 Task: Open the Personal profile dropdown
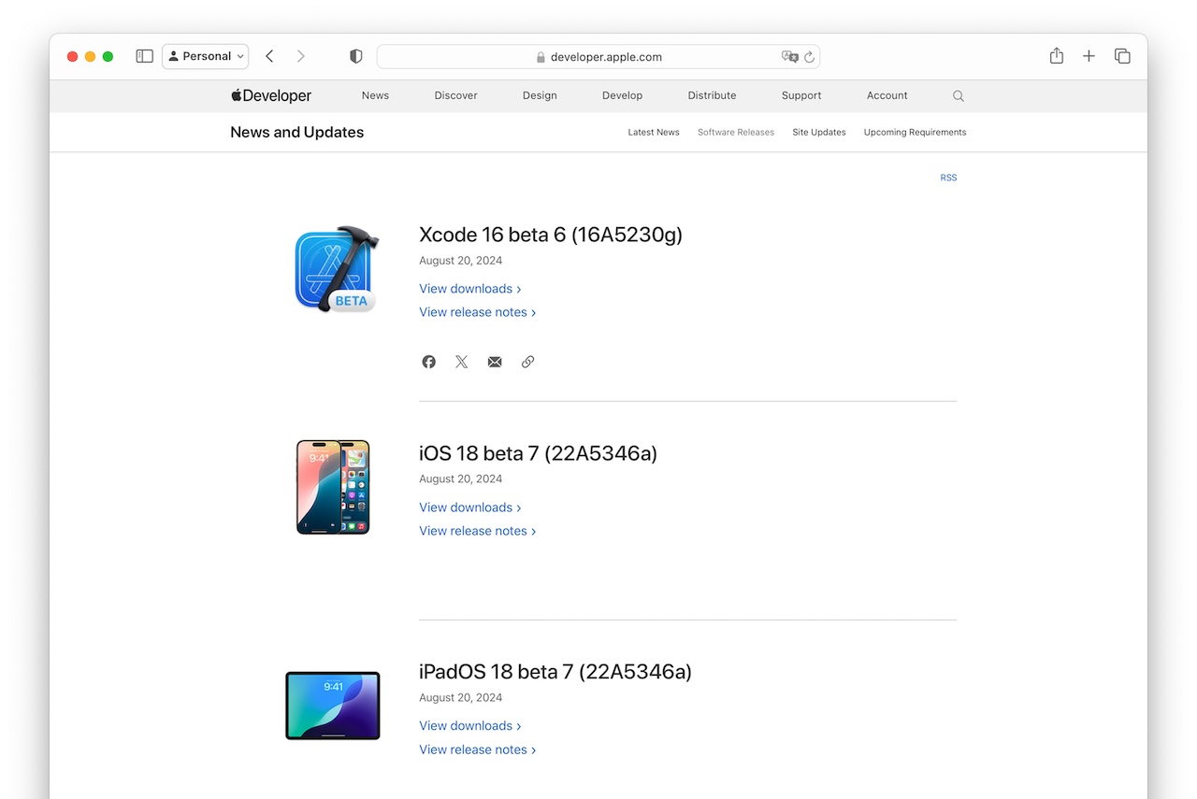click(x=206, y=56)
